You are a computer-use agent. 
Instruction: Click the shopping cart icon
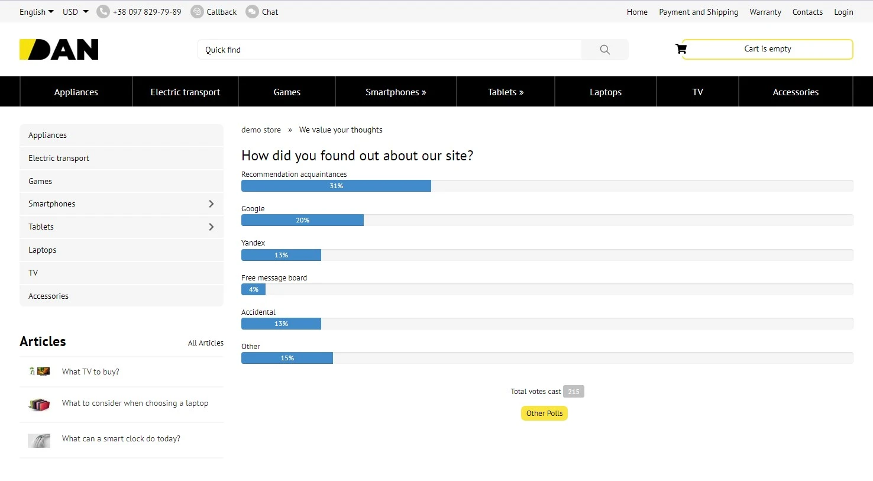coord(681,49)
